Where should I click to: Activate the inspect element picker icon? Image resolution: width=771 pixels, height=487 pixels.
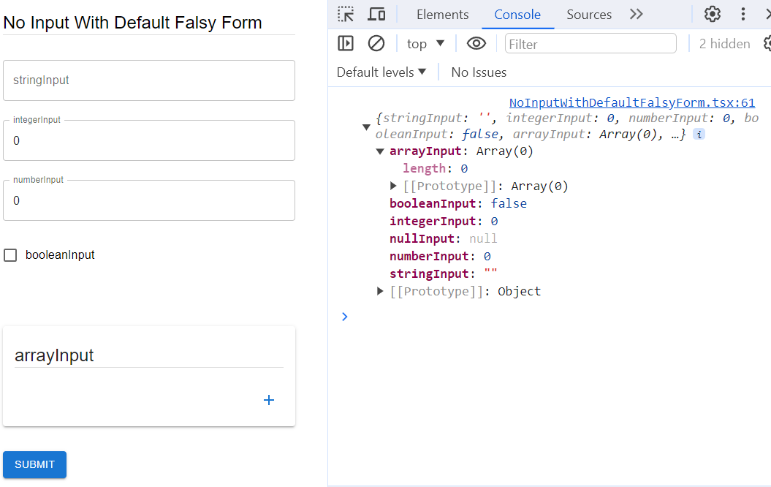[x=346, y=14]
